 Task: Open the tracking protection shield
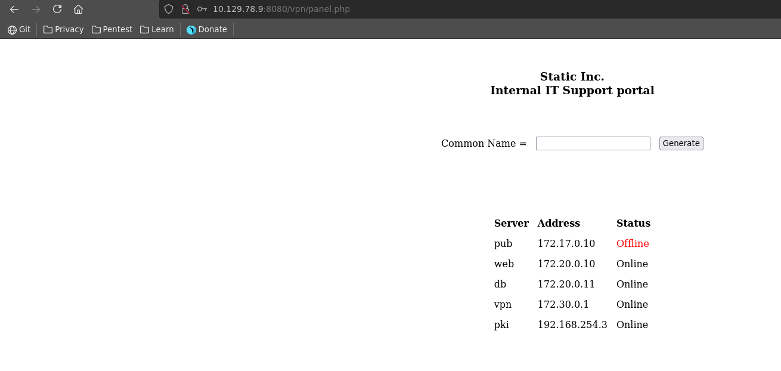[169, 9]
